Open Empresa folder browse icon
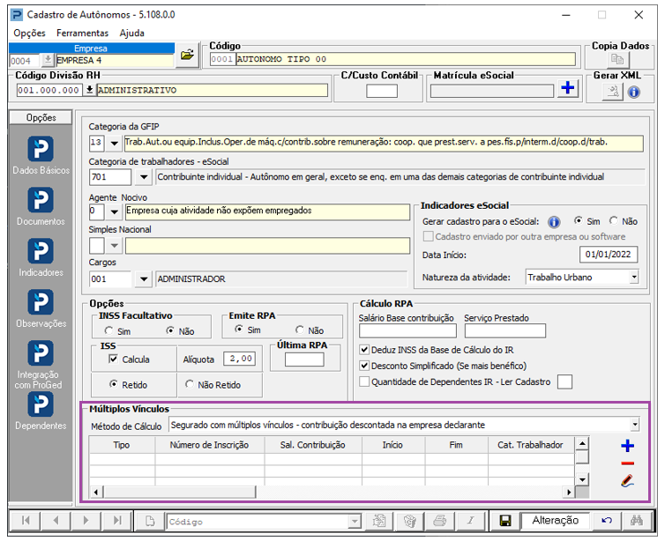Viewport: 665px width, 541px height. (x=186, y=56)
